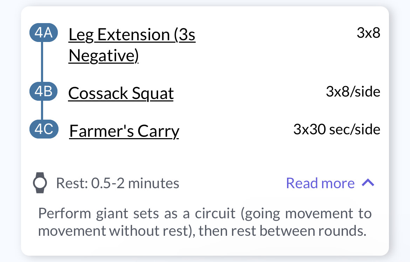
Task: Open the Leg Extension (3s Negative) link
Action: click(x=132, y=45)
